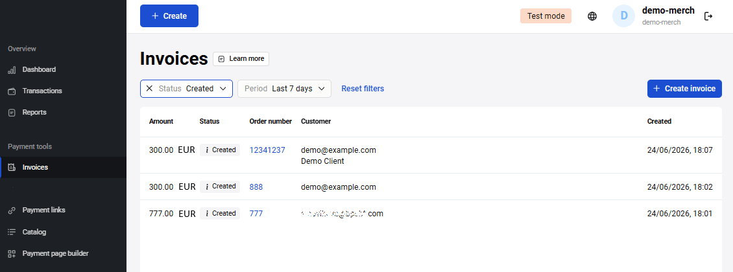Click the Test mode badge
The image size is (733, 272).
(546, 16)
